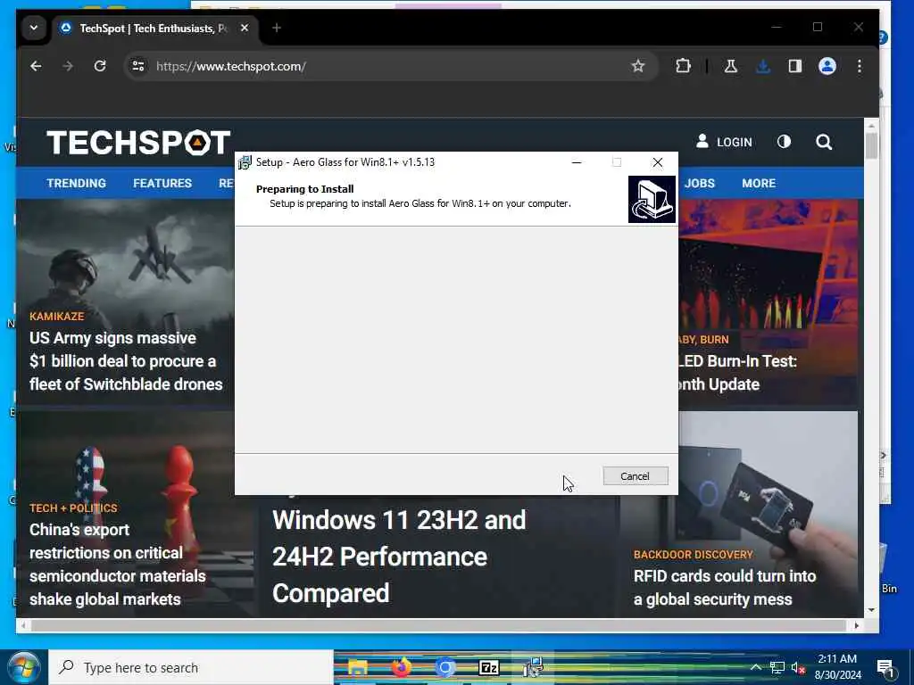Screen dimensions: 914x685
Task: Open the network tray icon
Action: click(777, 667)
